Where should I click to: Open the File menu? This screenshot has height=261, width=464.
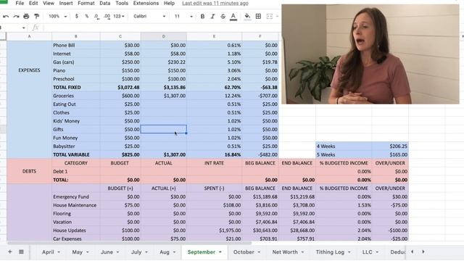pyautogui.click(x=20, y=3)
